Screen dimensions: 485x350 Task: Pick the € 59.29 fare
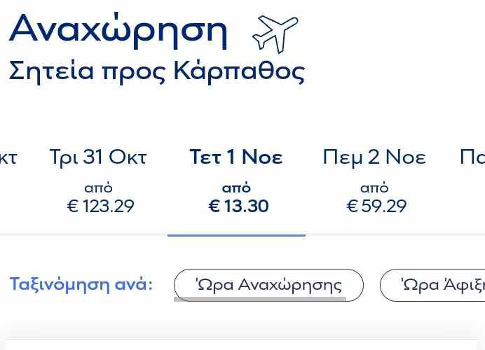(x=376, y=206)
